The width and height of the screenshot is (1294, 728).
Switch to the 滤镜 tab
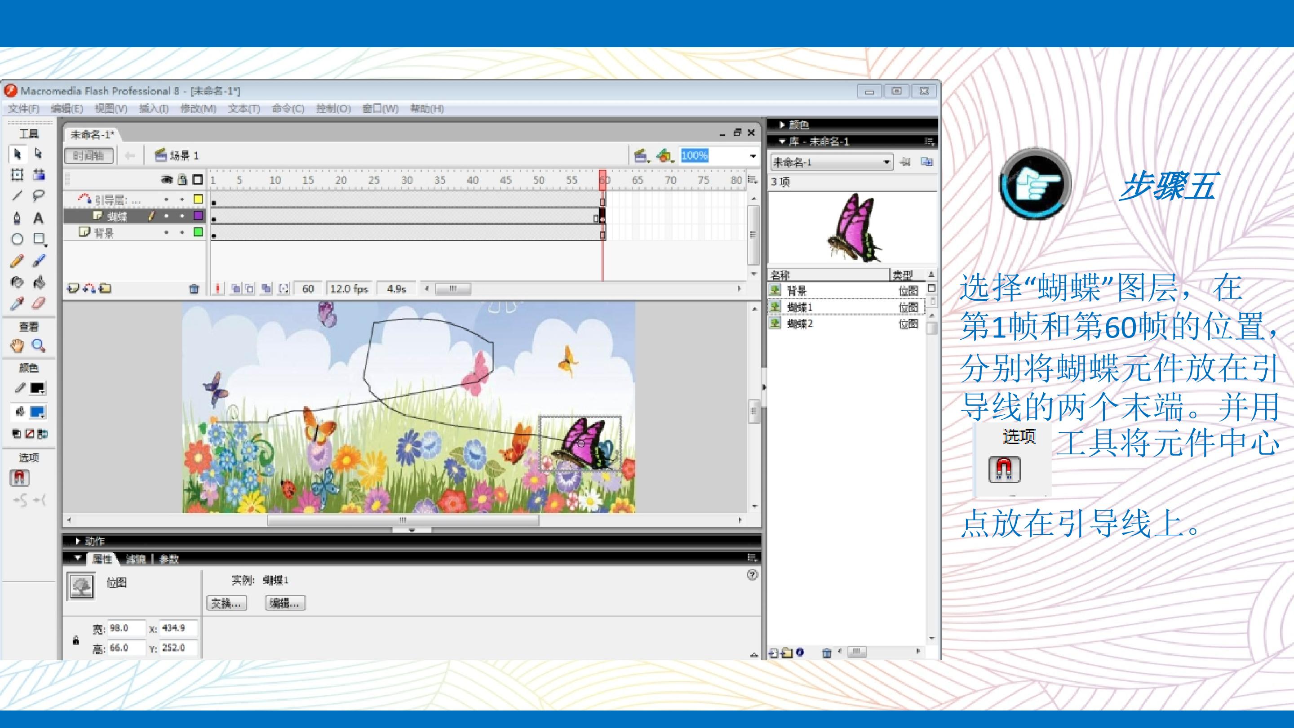click(x=135, y=559)
